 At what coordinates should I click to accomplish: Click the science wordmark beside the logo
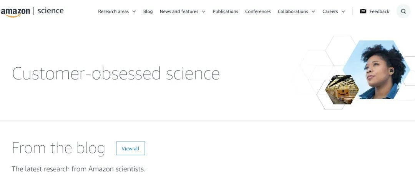(x=50, y=11)
